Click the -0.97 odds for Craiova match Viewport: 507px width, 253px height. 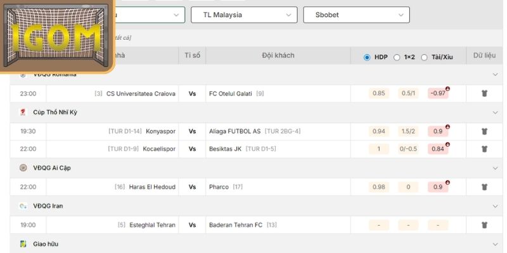pos(438,94)
